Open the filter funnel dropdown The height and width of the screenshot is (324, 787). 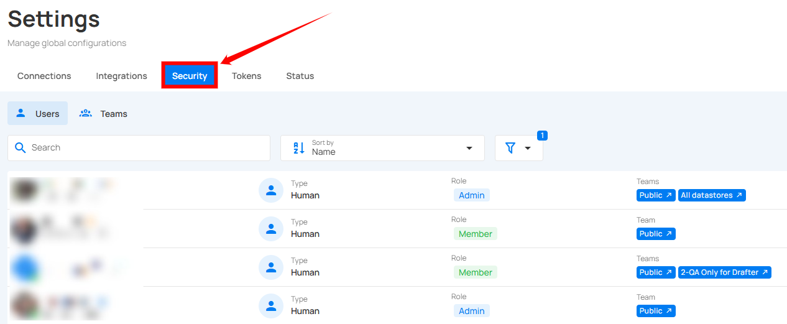tap(518, 148)
